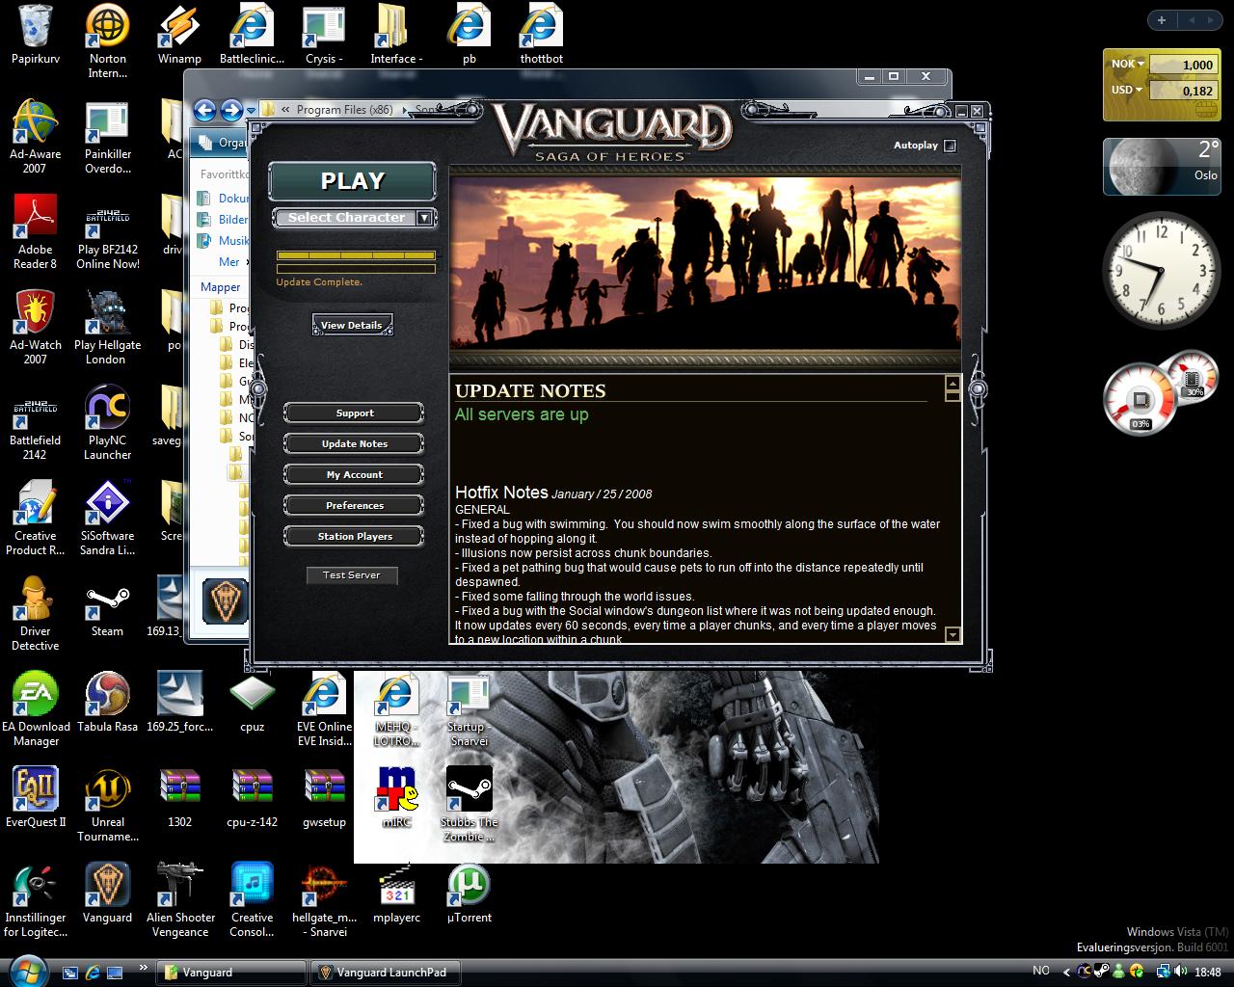Open the Update Notes section
The image size is (1234, 987).
coord(354,444)
